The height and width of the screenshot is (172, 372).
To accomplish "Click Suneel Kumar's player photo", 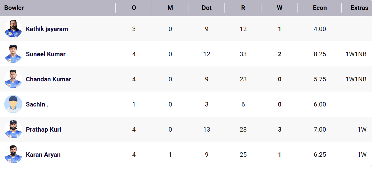I will [x=13, y=54].
